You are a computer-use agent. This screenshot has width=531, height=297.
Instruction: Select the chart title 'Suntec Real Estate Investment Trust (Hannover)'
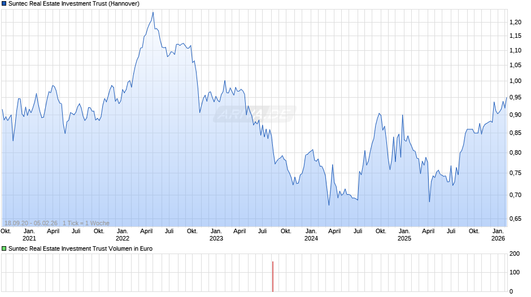[x=74, y=4]
